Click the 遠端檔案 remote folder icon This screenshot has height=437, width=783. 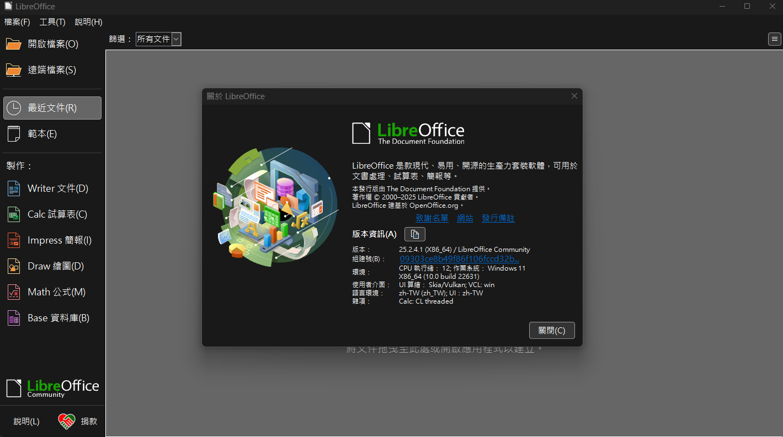click(x=14, y=70)
